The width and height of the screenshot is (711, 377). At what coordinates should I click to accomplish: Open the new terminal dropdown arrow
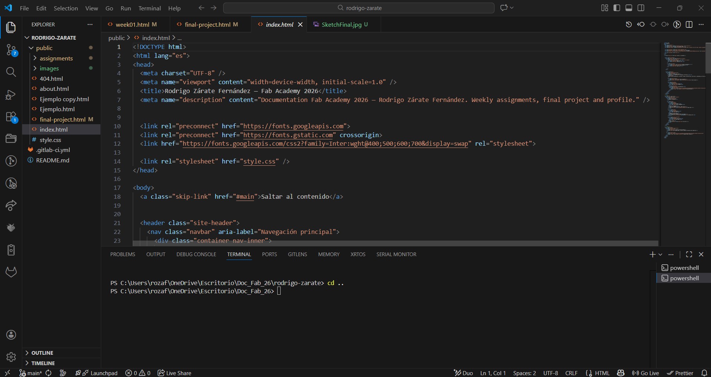click(x=660, y=255)
